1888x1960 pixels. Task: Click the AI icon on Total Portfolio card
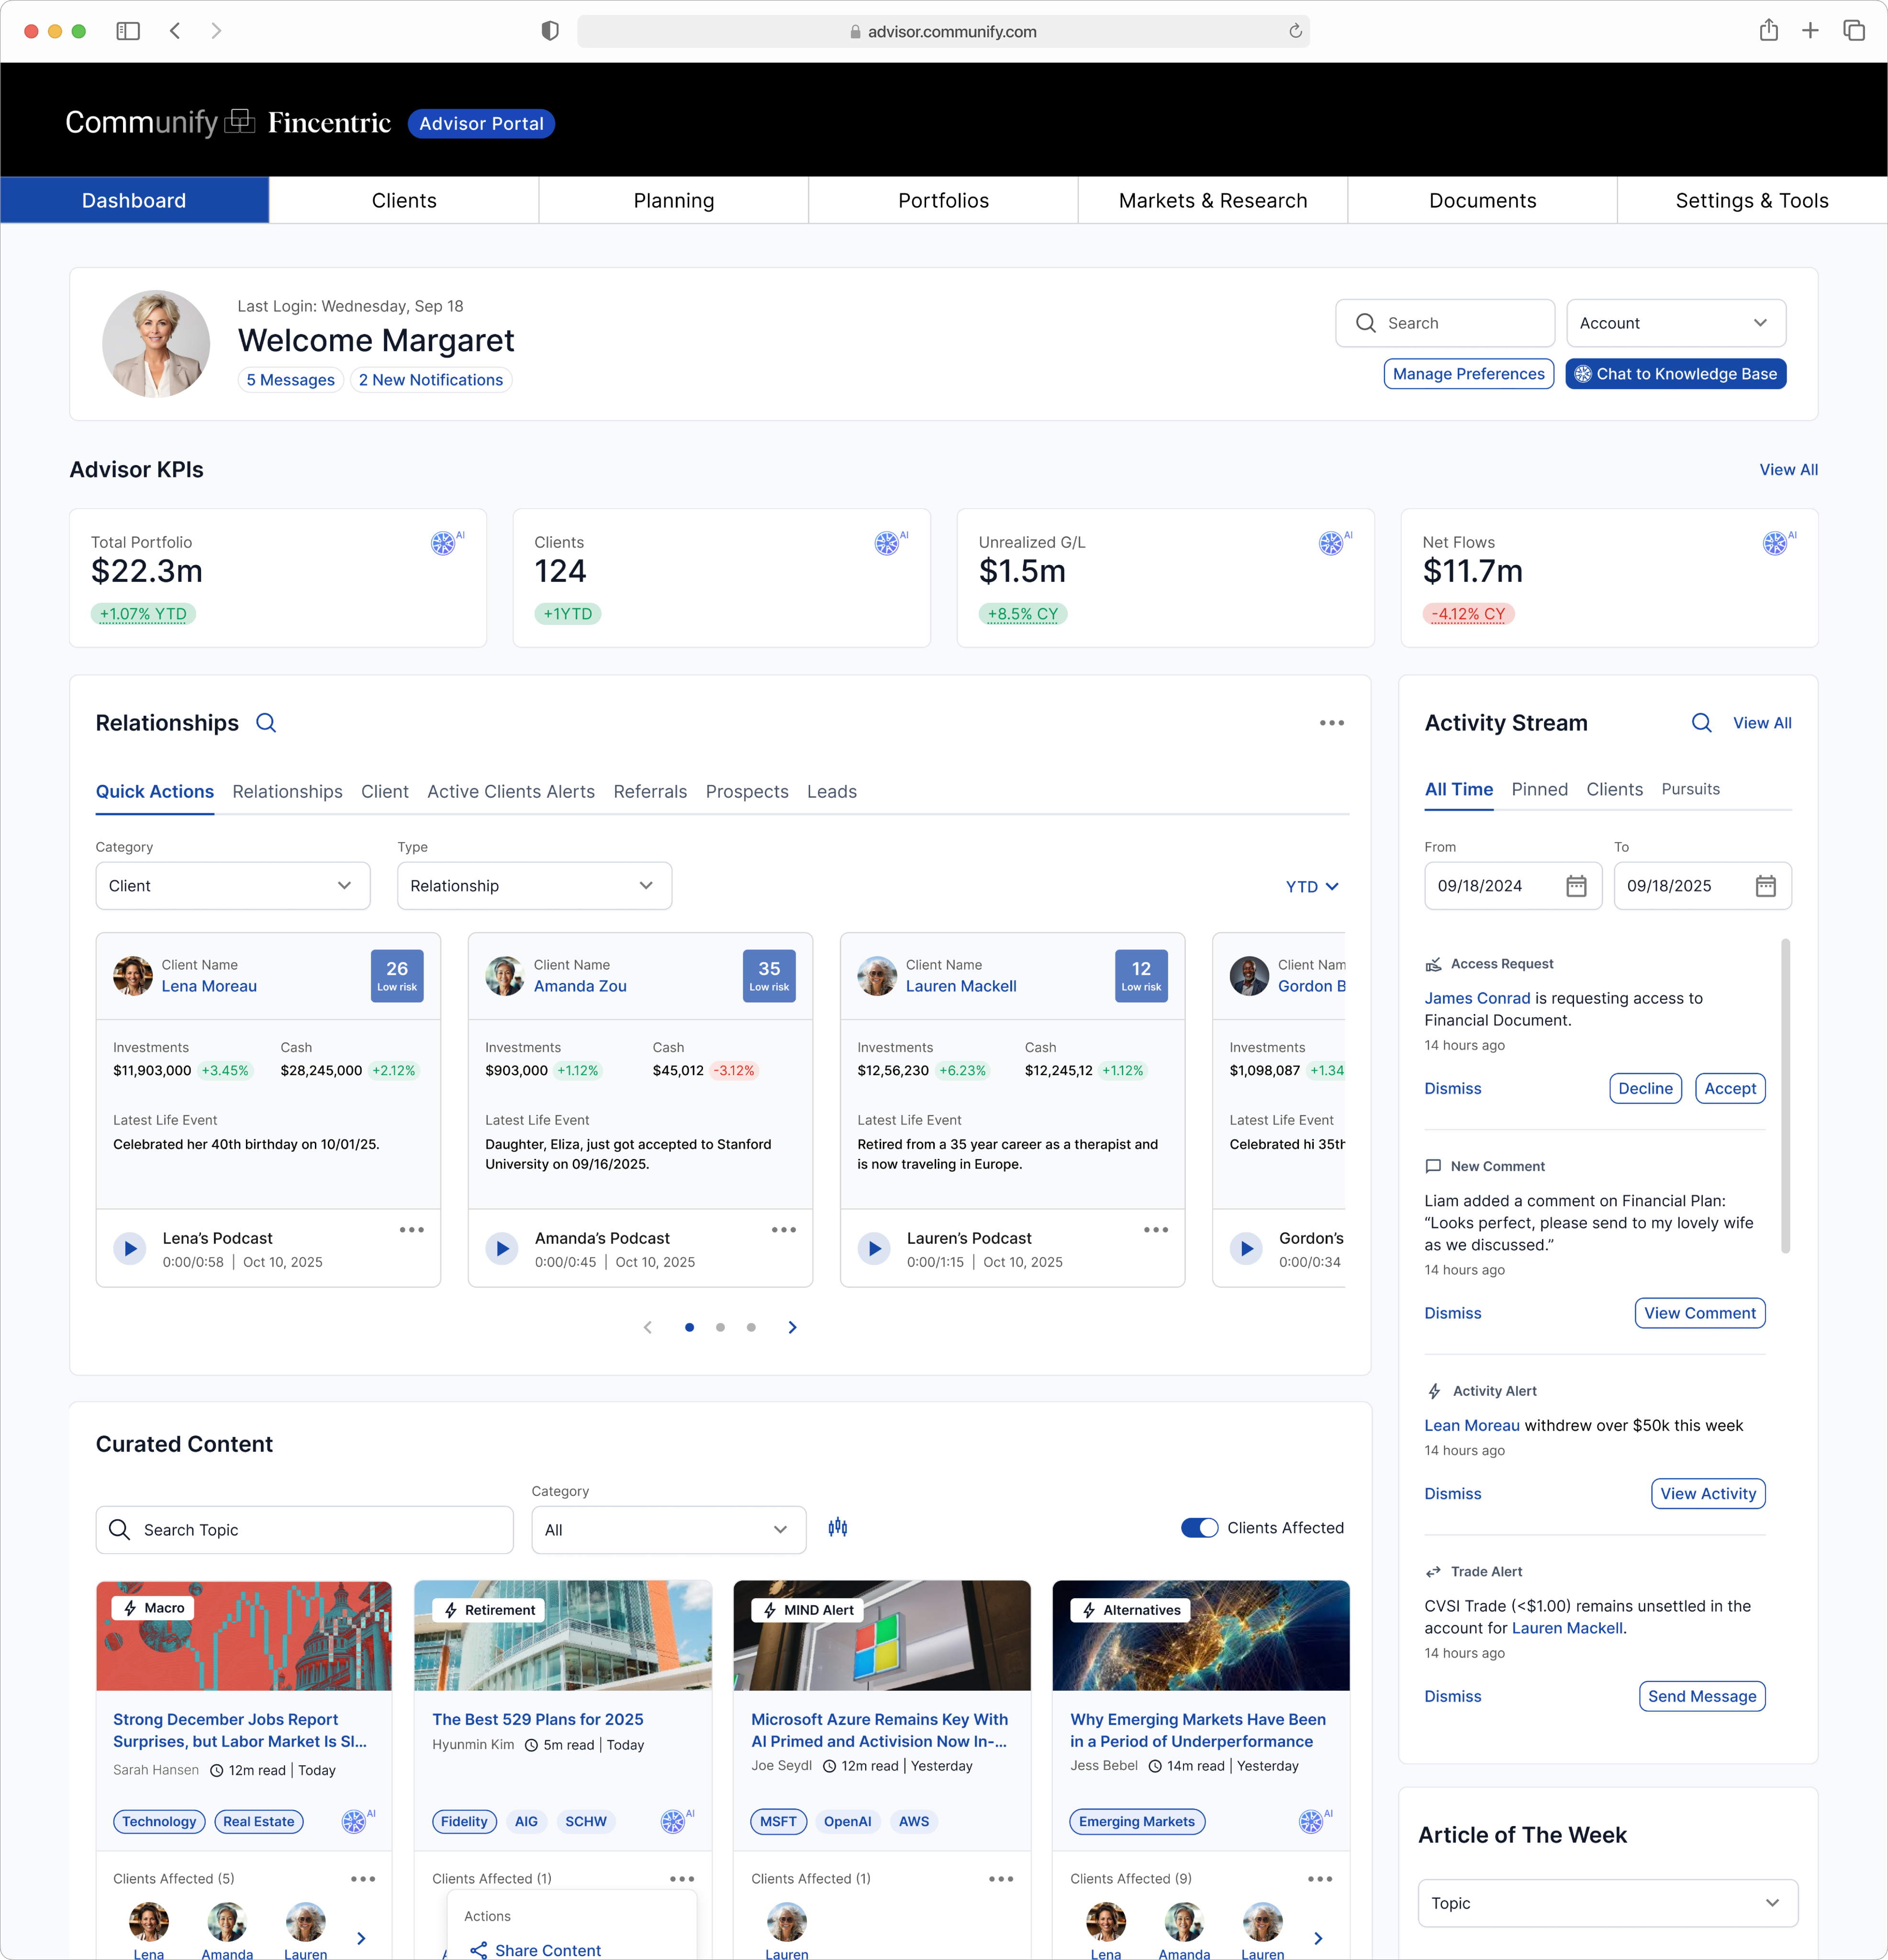click(x=443, y=543)
